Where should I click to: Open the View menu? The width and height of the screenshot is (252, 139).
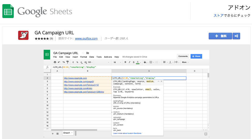tap(68, 57)
